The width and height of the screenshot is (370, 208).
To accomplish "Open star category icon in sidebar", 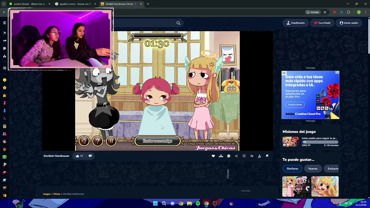I will 5,88.
